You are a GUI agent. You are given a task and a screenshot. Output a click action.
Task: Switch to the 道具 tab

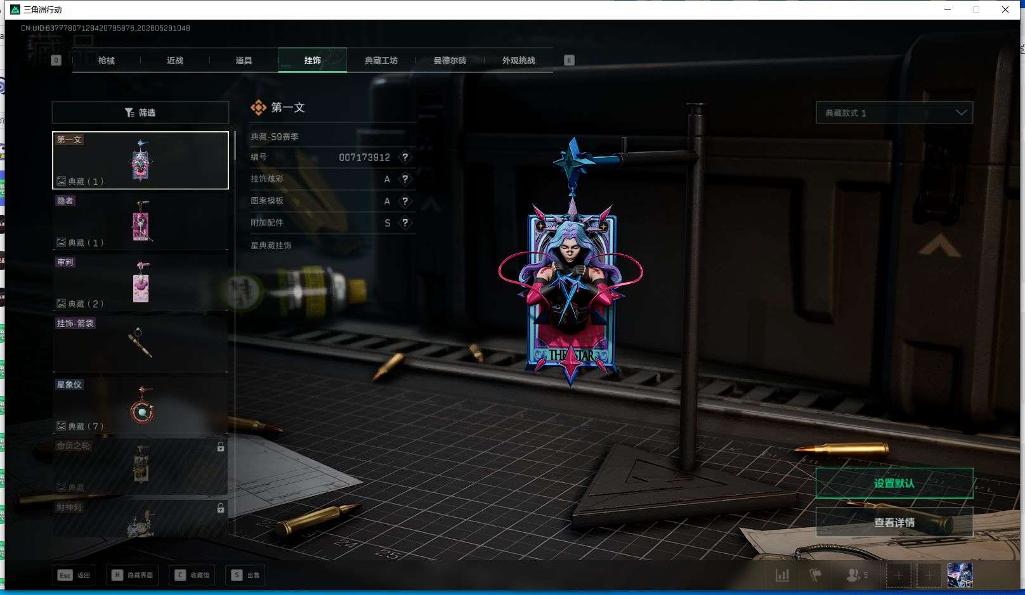tap(244, 60)
